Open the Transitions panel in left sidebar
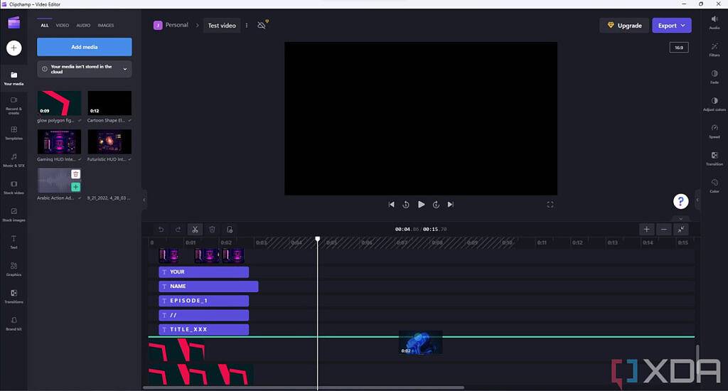 point(14,296)
